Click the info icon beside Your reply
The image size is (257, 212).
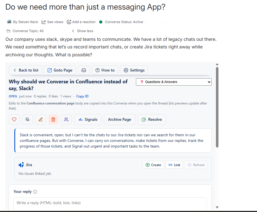[35, 192]
